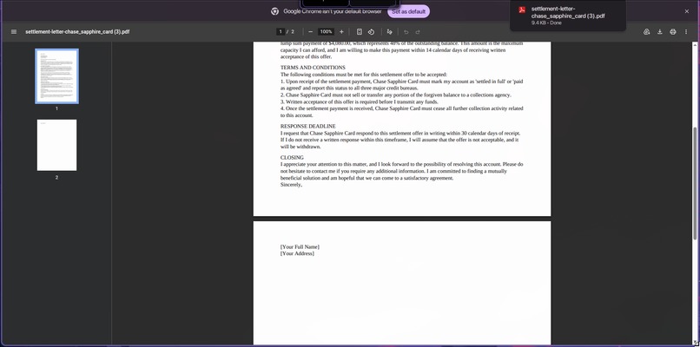Click the TERMS AND CONDITIONS heading

click(x=313, y=68)
